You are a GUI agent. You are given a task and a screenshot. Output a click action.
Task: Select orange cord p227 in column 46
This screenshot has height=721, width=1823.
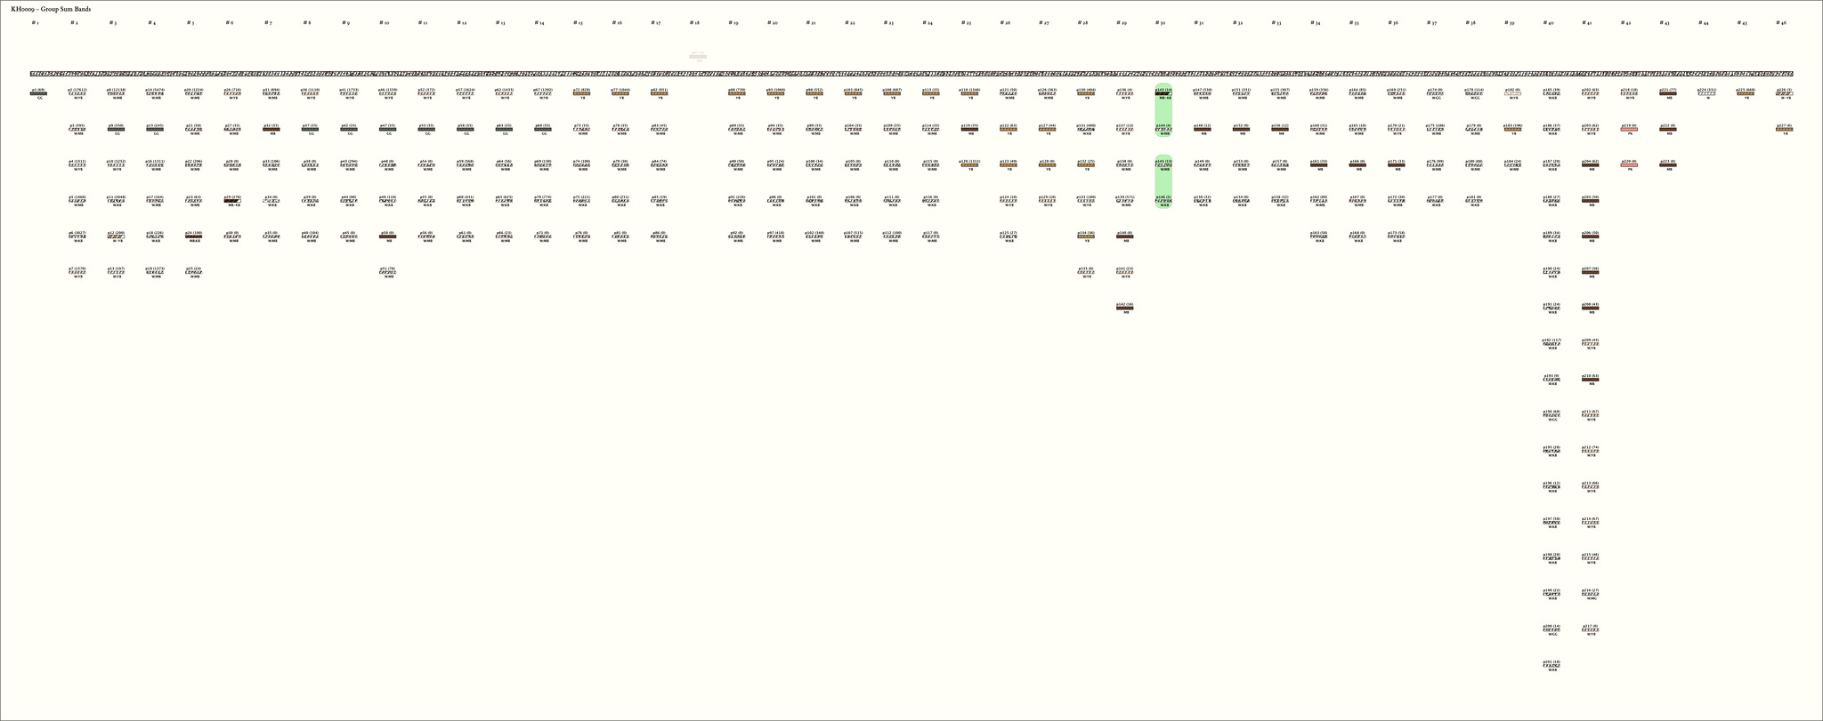pyautogui.click(x=1784, y=130)
